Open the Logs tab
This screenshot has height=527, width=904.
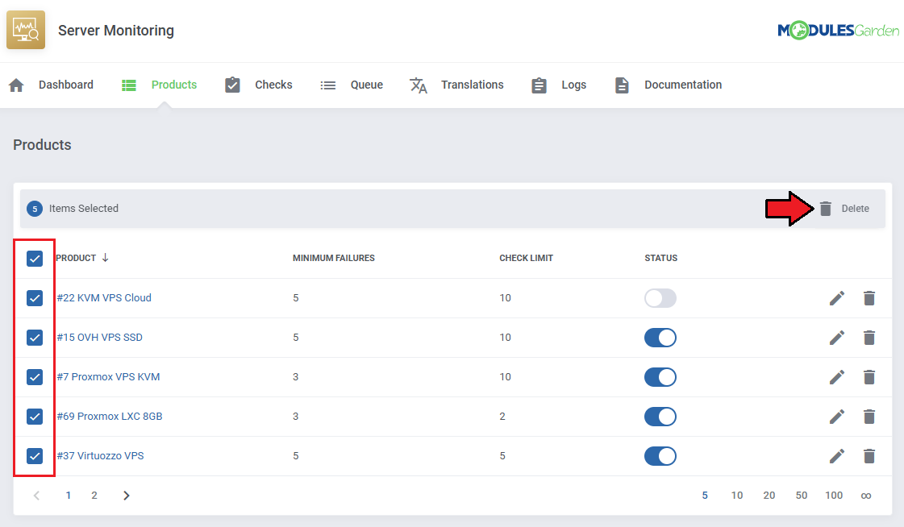click(573, 85)
